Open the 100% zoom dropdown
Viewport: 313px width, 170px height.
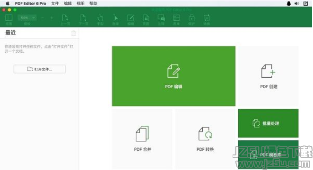click(x=27, y=18)
